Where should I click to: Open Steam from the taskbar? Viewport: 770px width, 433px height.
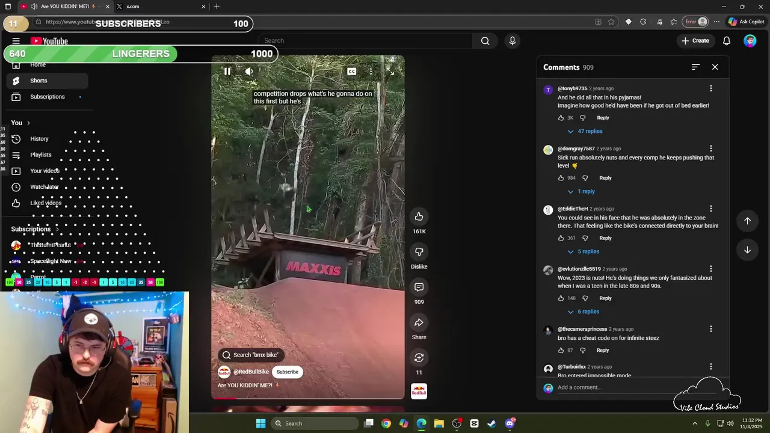(x=491, y=423)
